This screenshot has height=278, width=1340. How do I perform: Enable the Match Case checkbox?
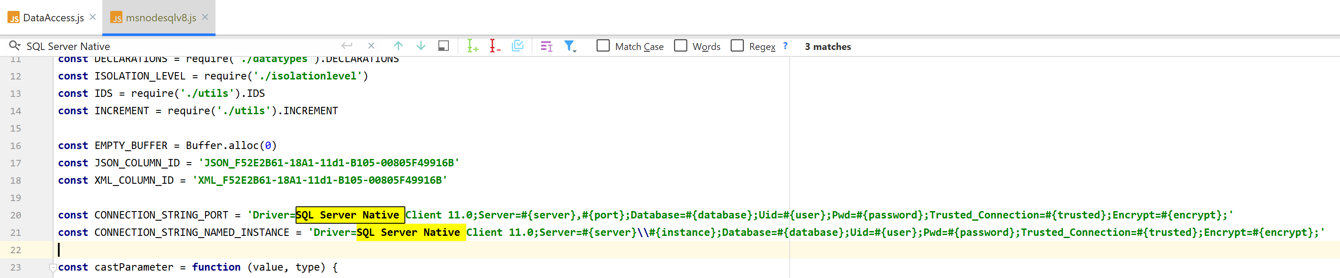tap(603, 46)
